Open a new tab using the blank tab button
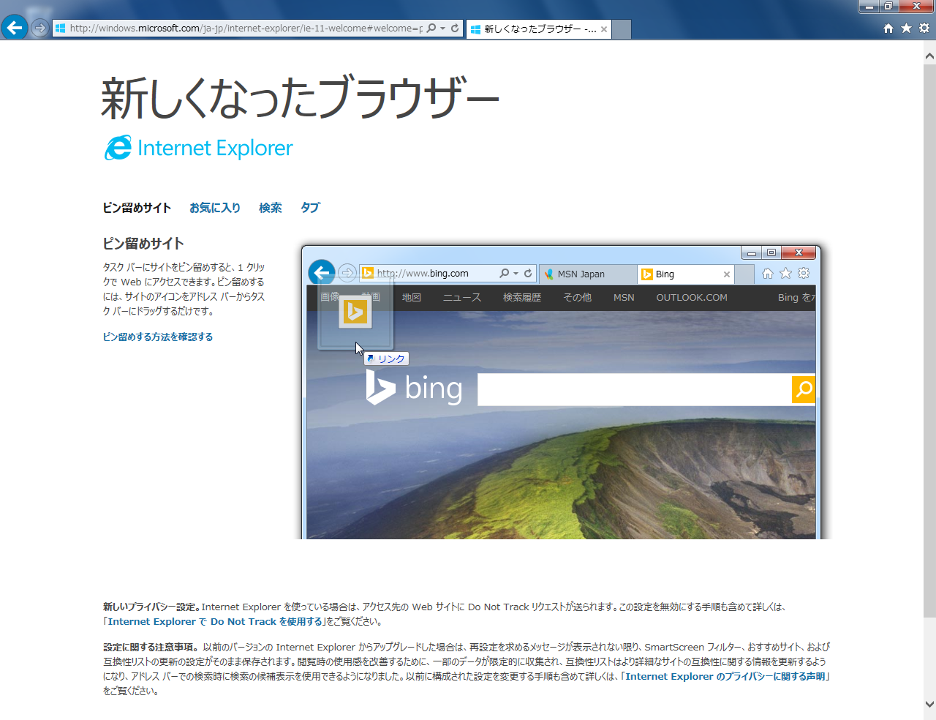The image size is (936, 720). 621,29
